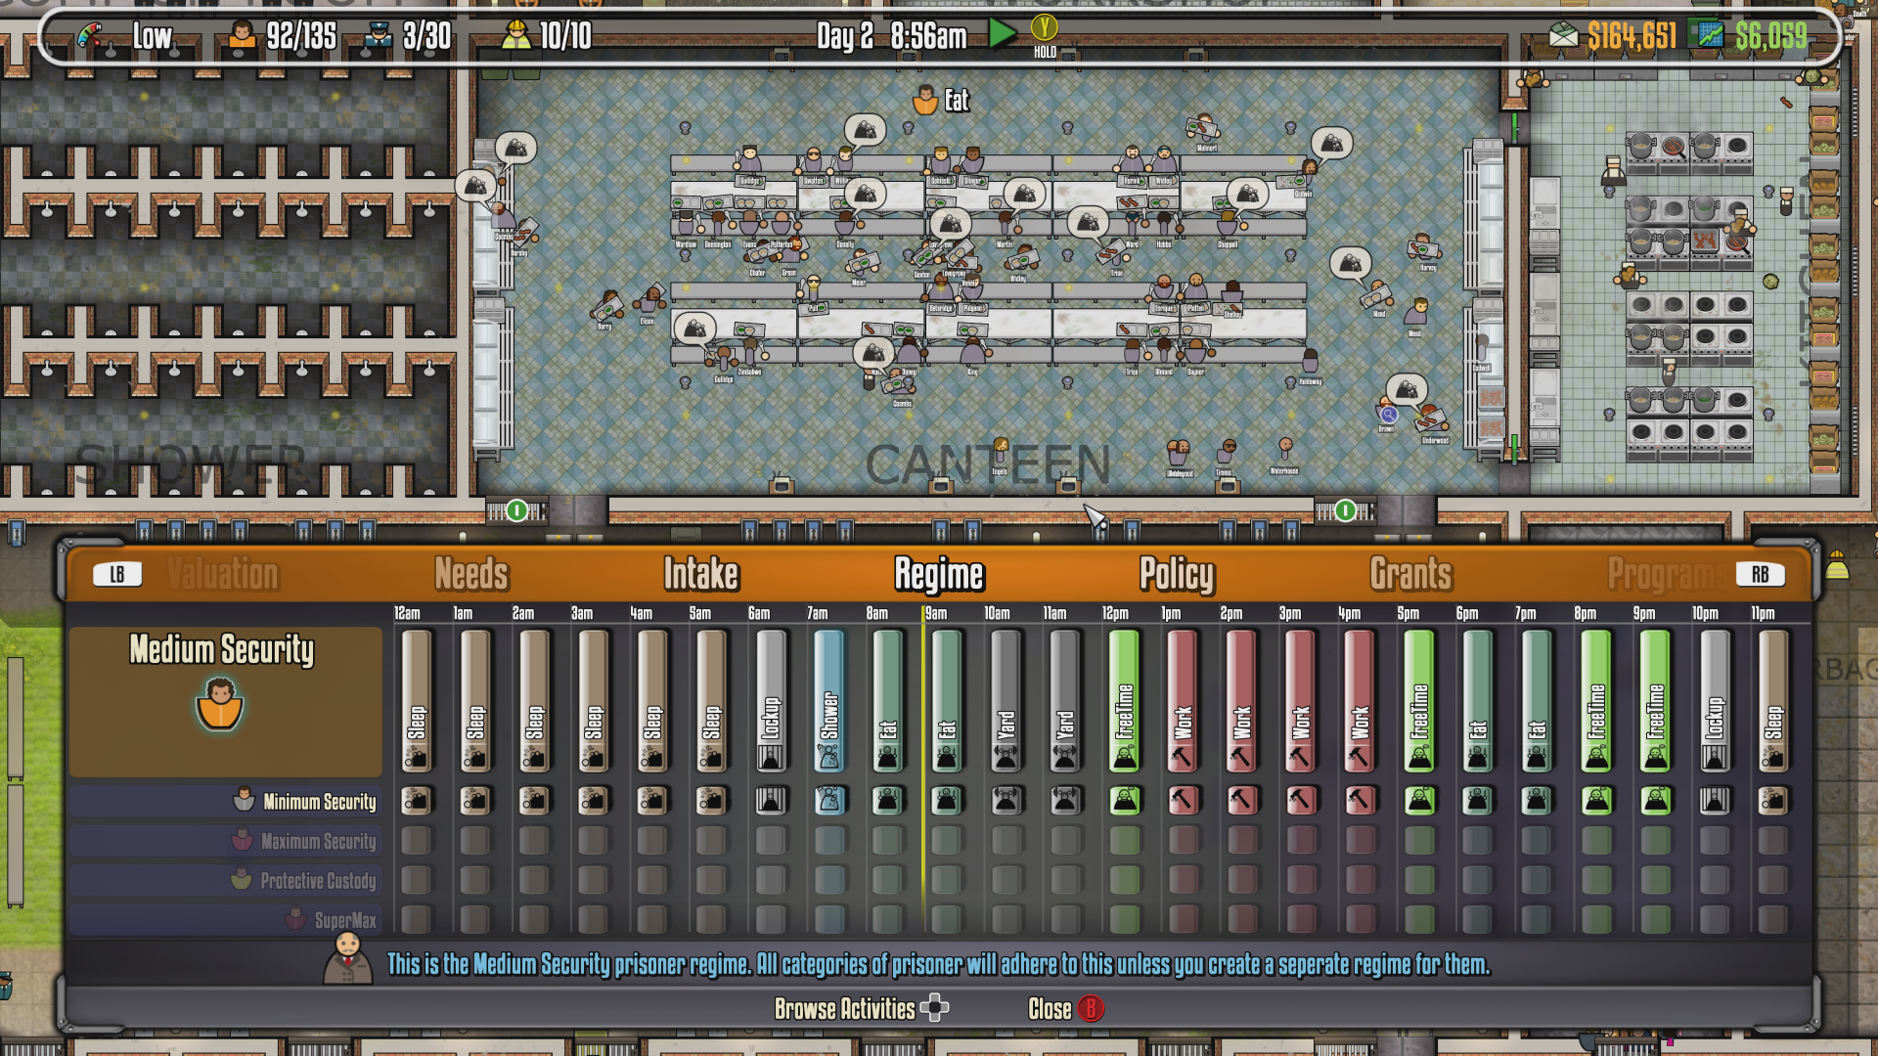This screenshot has height=1056, width=1878.
Task: Select the 10am Yard regime slot
Action: pyautogui.click(x=1006, y=701)
